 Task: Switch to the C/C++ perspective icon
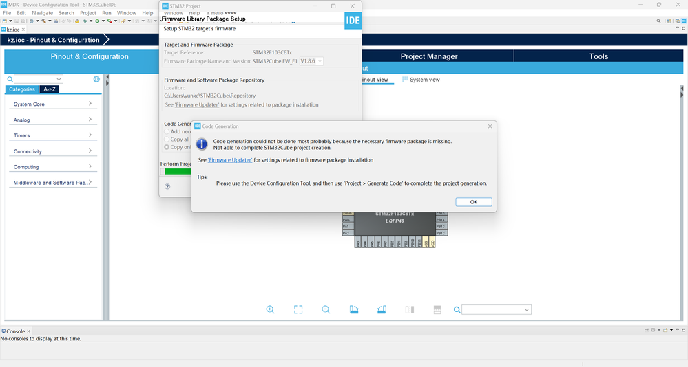coord(678,21)
